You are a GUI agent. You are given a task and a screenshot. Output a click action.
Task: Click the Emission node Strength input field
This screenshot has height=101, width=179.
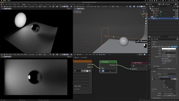[108, 71]
